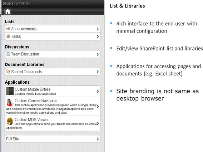
Task: Click the Lists section heading
Action: 10,21
